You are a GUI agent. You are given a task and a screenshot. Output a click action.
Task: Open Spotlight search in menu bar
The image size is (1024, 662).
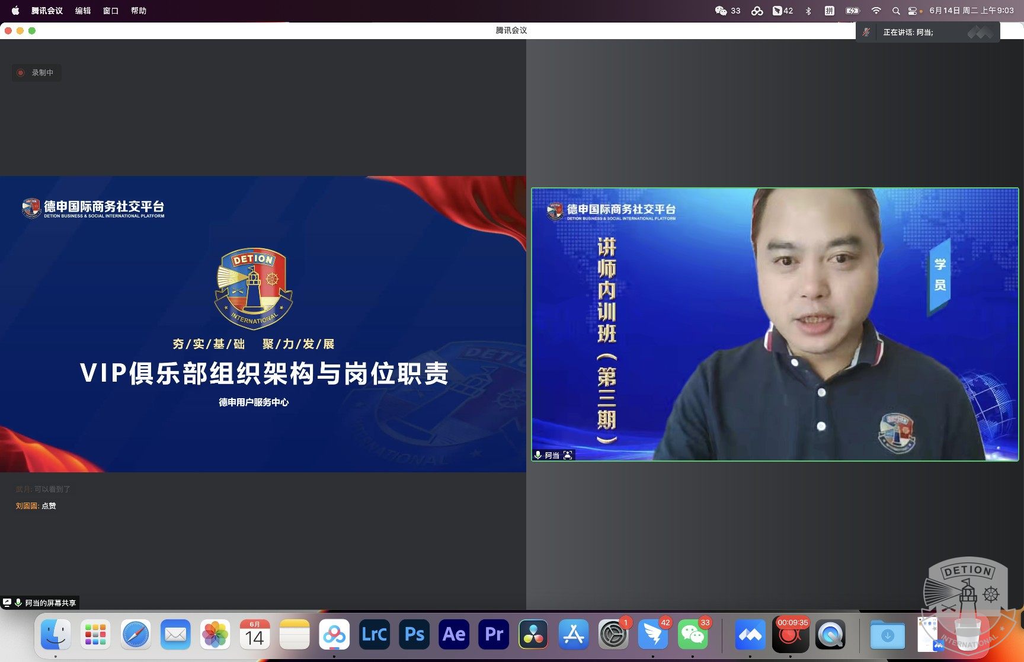coord(896,11)
